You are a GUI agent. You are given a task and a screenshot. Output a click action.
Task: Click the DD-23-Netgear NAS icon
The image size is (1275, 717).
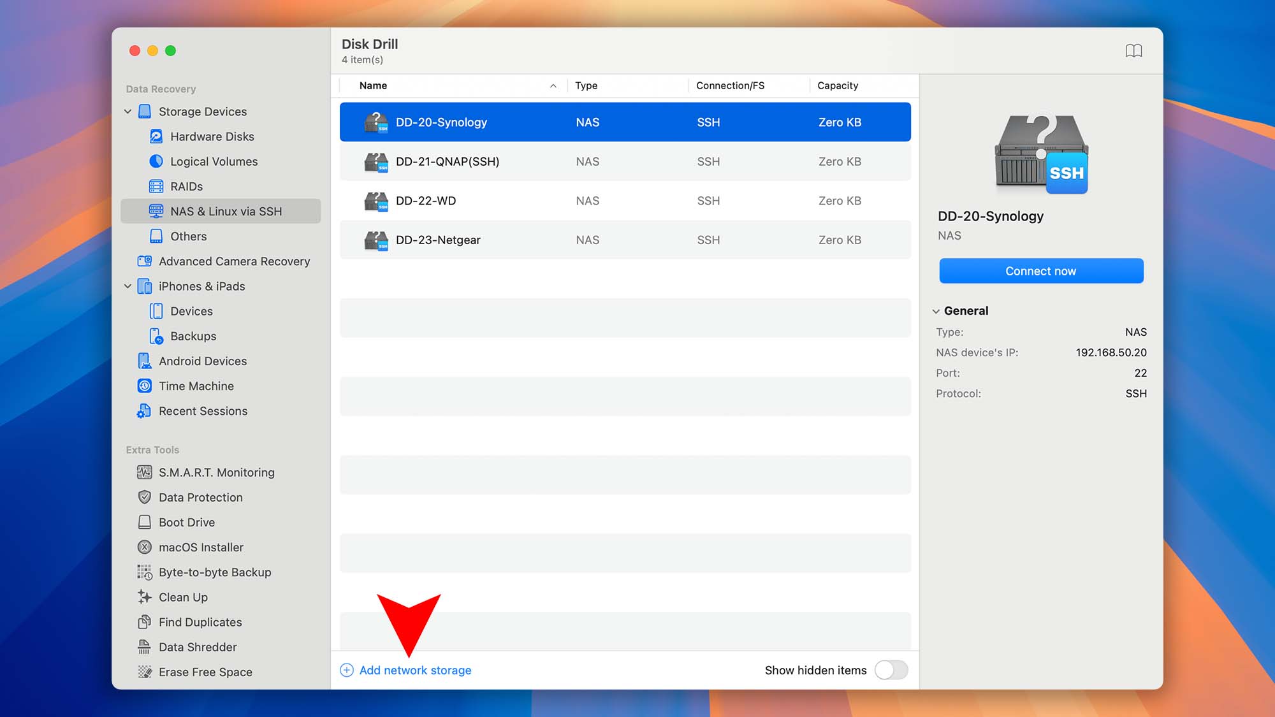tap(376, 240)
